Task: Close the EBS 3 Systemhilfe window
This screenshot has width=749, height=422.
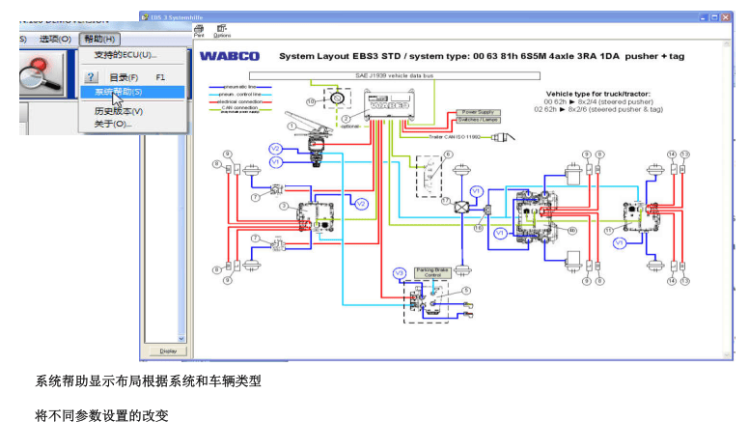Action: click(x=726, y=17)
